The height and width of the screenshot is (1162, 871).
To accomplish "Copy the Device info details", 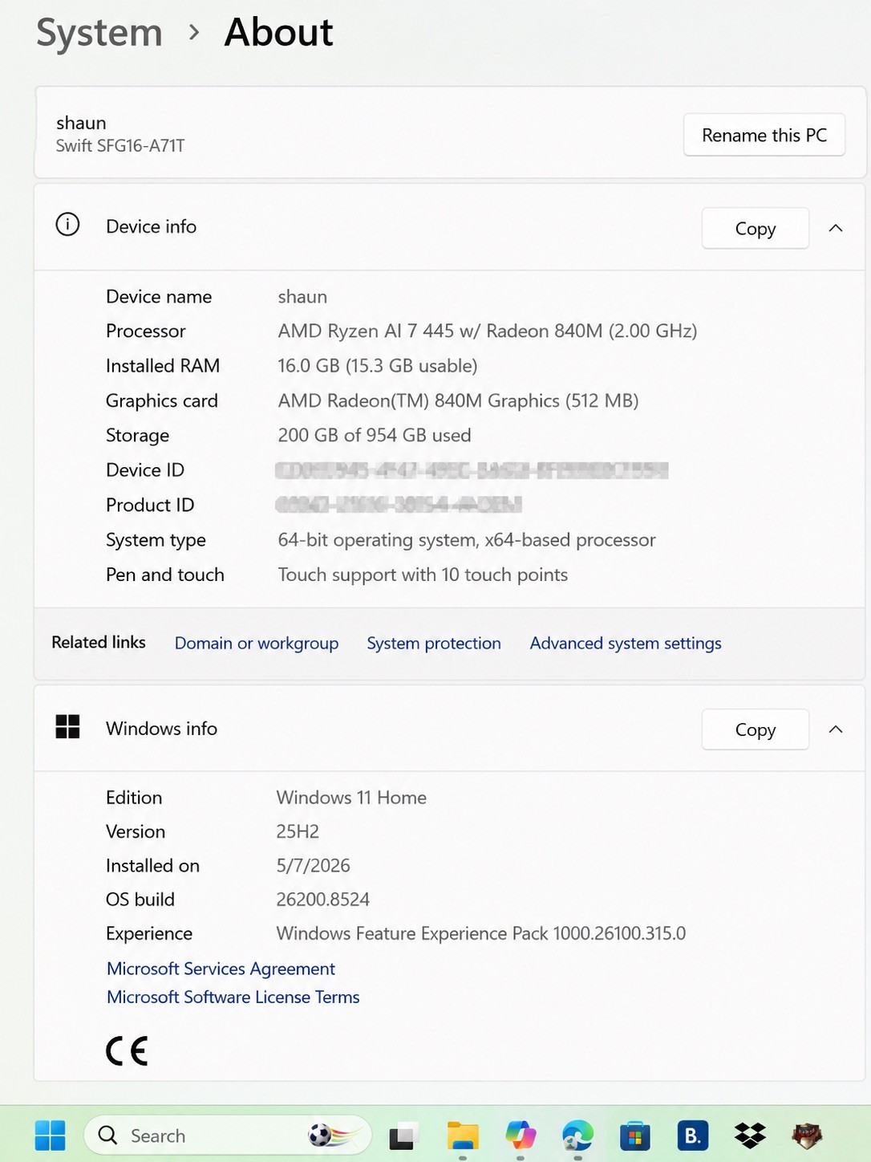I will pos(756,229).
